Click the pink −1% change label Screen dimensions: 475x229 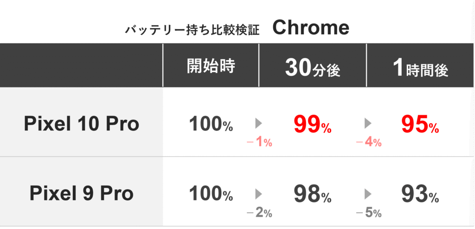[x=259, y=143]
